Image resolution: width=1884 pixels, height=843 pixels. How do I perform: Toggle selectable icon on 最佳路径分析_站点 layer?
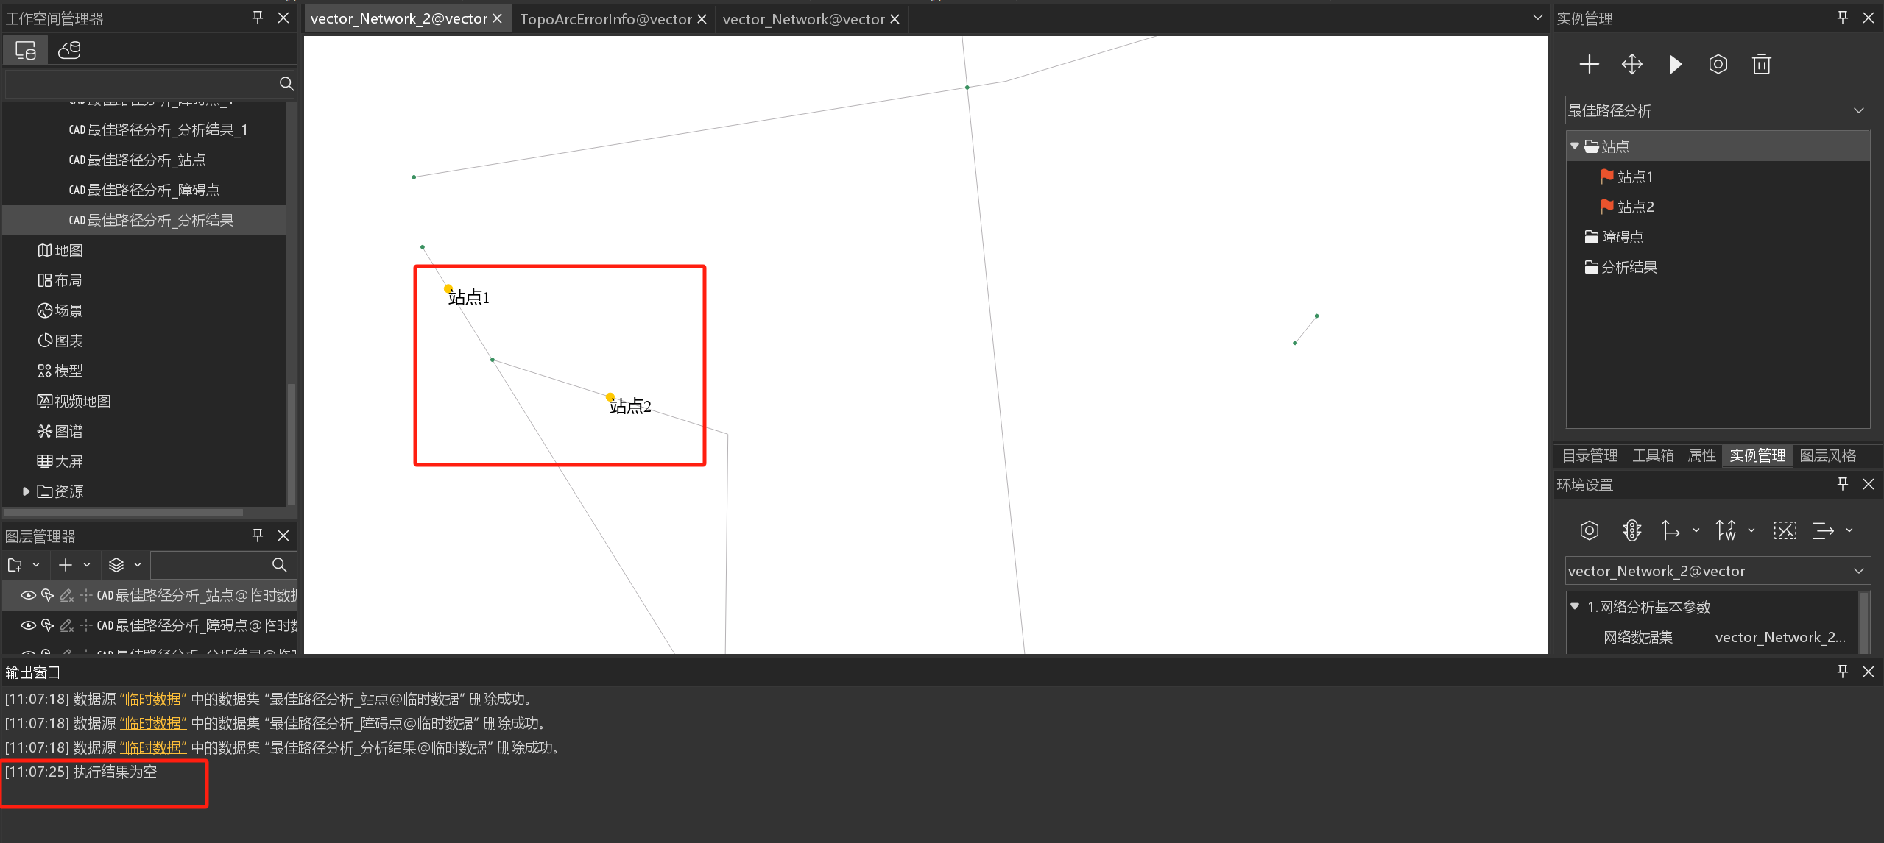[48, 595]
